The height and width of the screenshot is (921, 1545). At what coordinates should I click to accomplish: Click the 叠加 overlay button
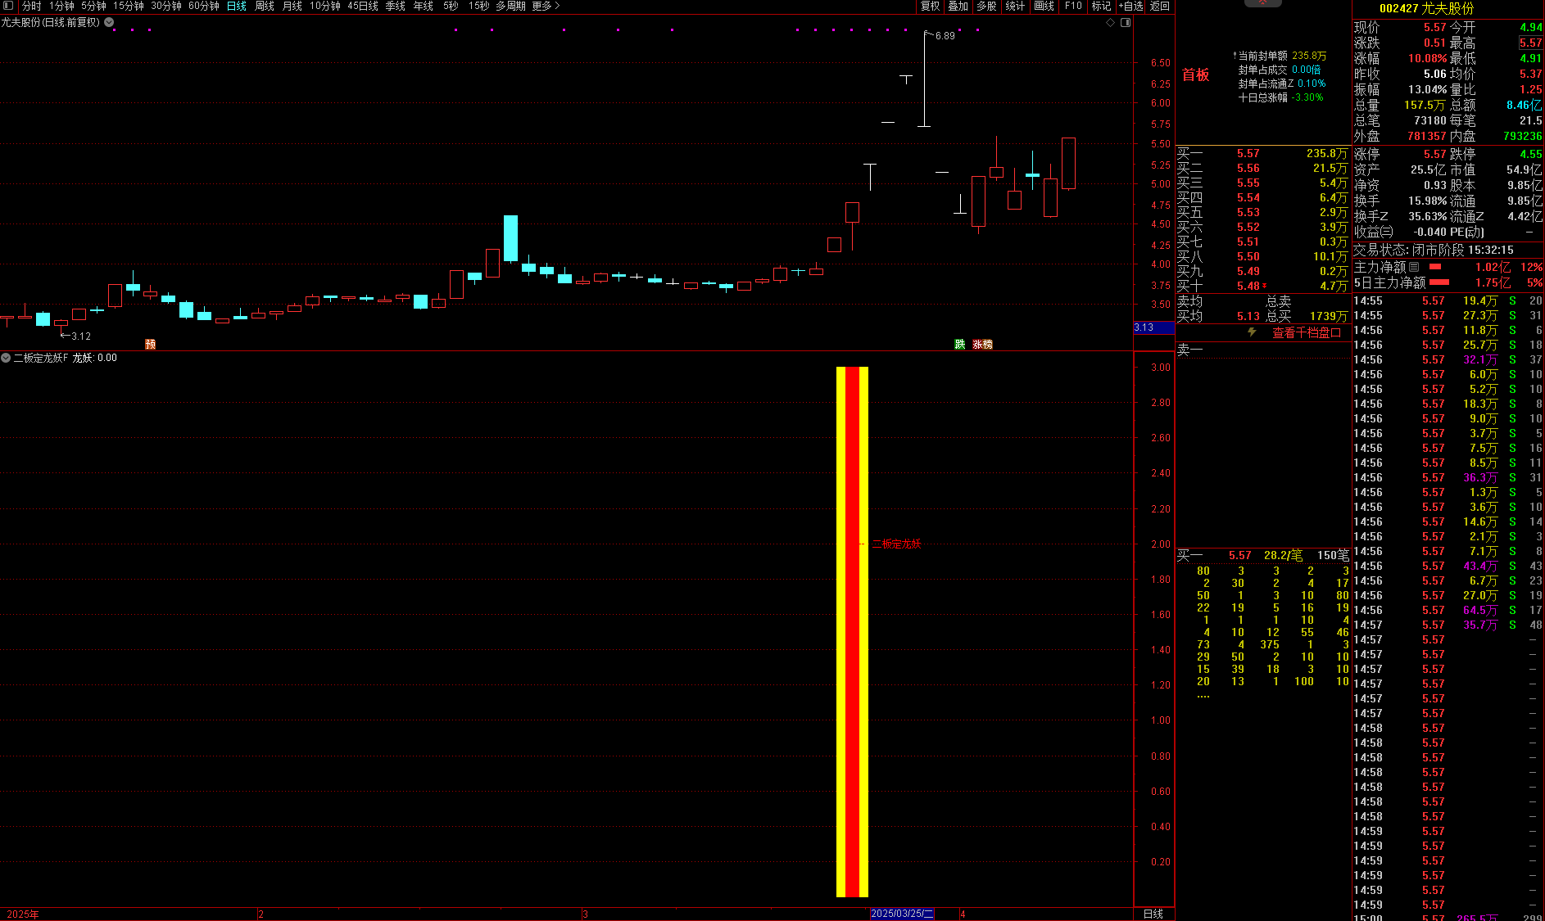tap(958, 6)
